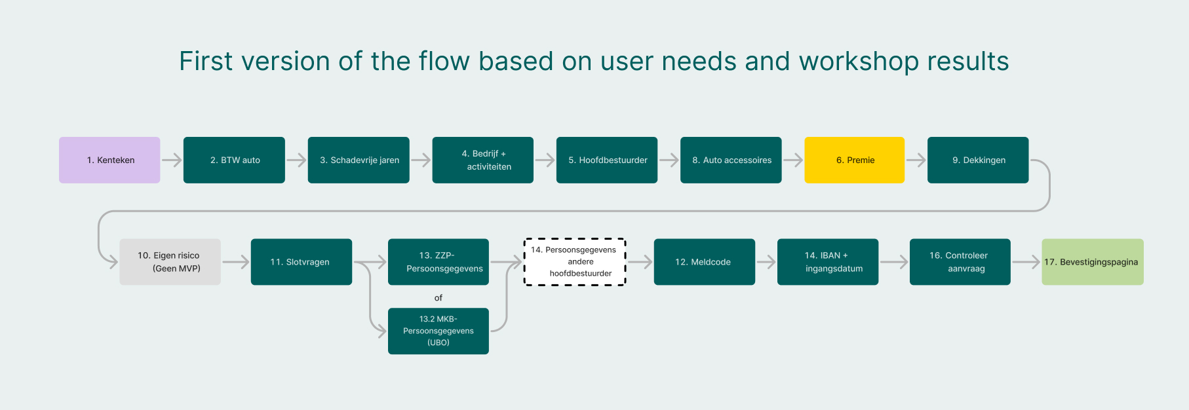1189x410 pixels.
Task: Click arrow between Bedrijf and Hoofdbestuurder
Action: 545,160
